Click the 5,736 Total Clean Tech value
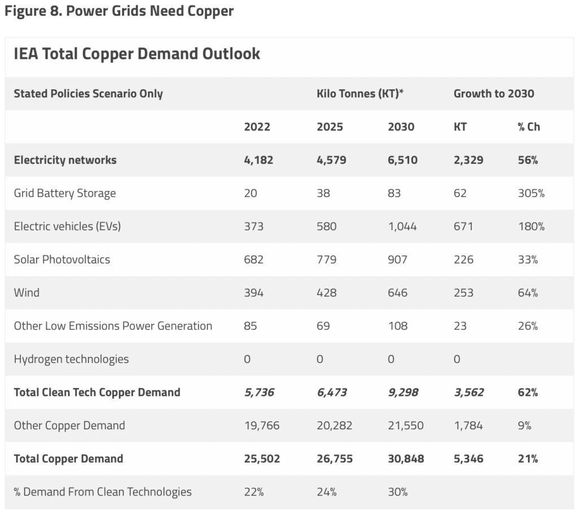 (x=259, y=392)
